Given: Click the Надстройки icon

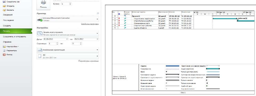Looking at the screenshot, I should click(x=4, y=47).
